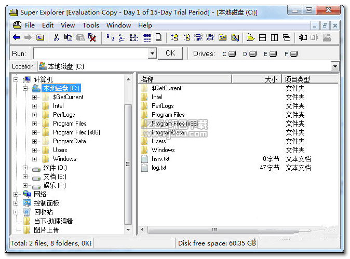
Task: Cut selection with the scissors icon
Action: click(x=56, y=37)
